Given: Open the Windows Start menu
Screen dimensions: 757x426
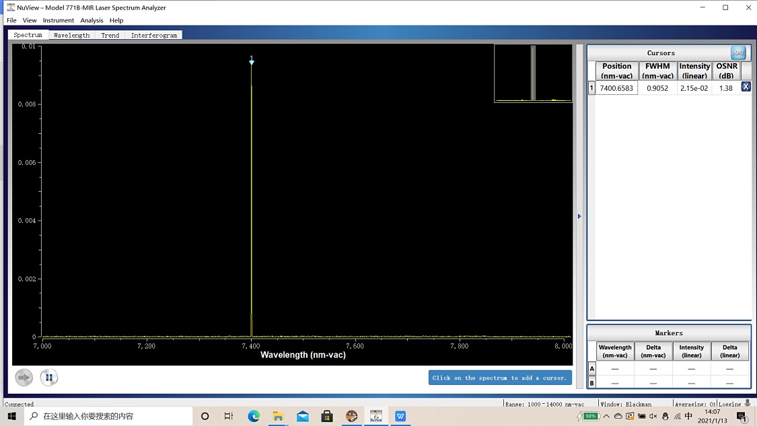Looking at the screenshot, I should pos(11,416).
